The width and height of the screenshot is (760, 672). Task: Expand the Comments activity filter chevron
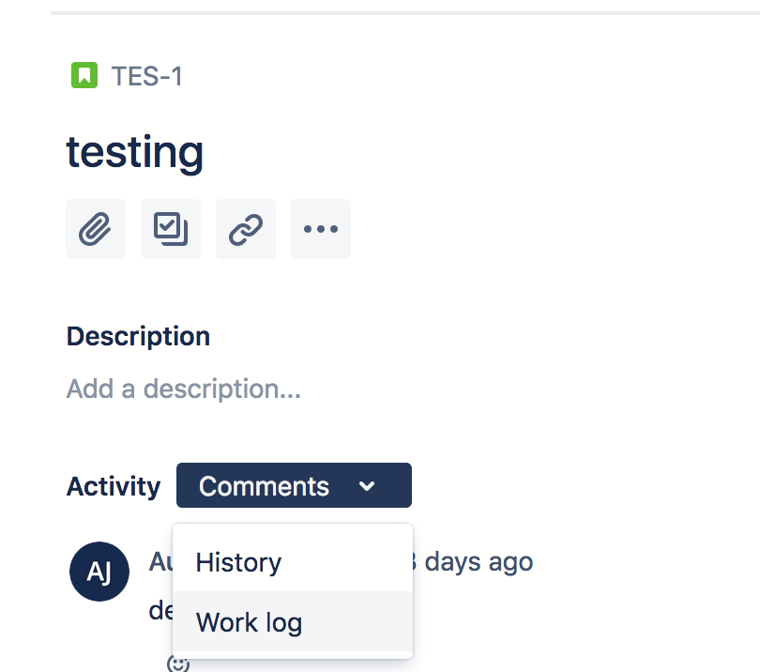click(368, 486)
